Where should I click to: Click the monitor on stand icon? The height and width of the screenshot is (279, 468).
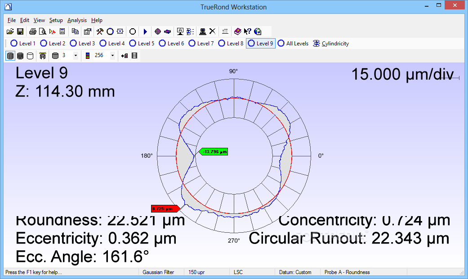tap(180, 31)
